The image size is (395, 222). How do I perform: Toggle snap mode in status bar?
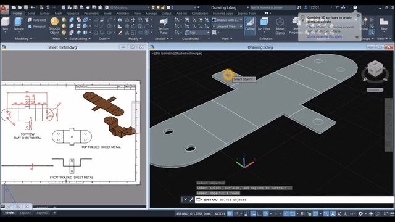click(x=236, y=214)
